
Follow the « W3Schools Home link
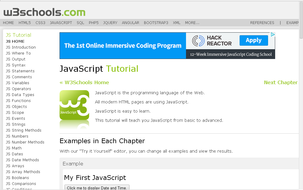[x=84, y=82]
